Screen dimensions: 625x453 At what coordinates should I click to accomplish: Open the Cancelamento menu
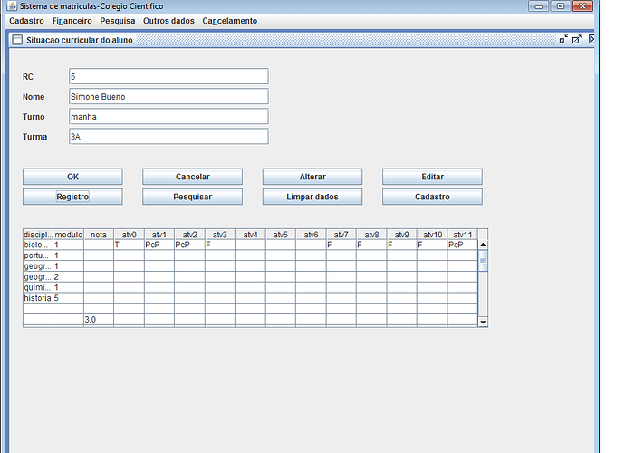pyautogui.click(x=229, y=21)
